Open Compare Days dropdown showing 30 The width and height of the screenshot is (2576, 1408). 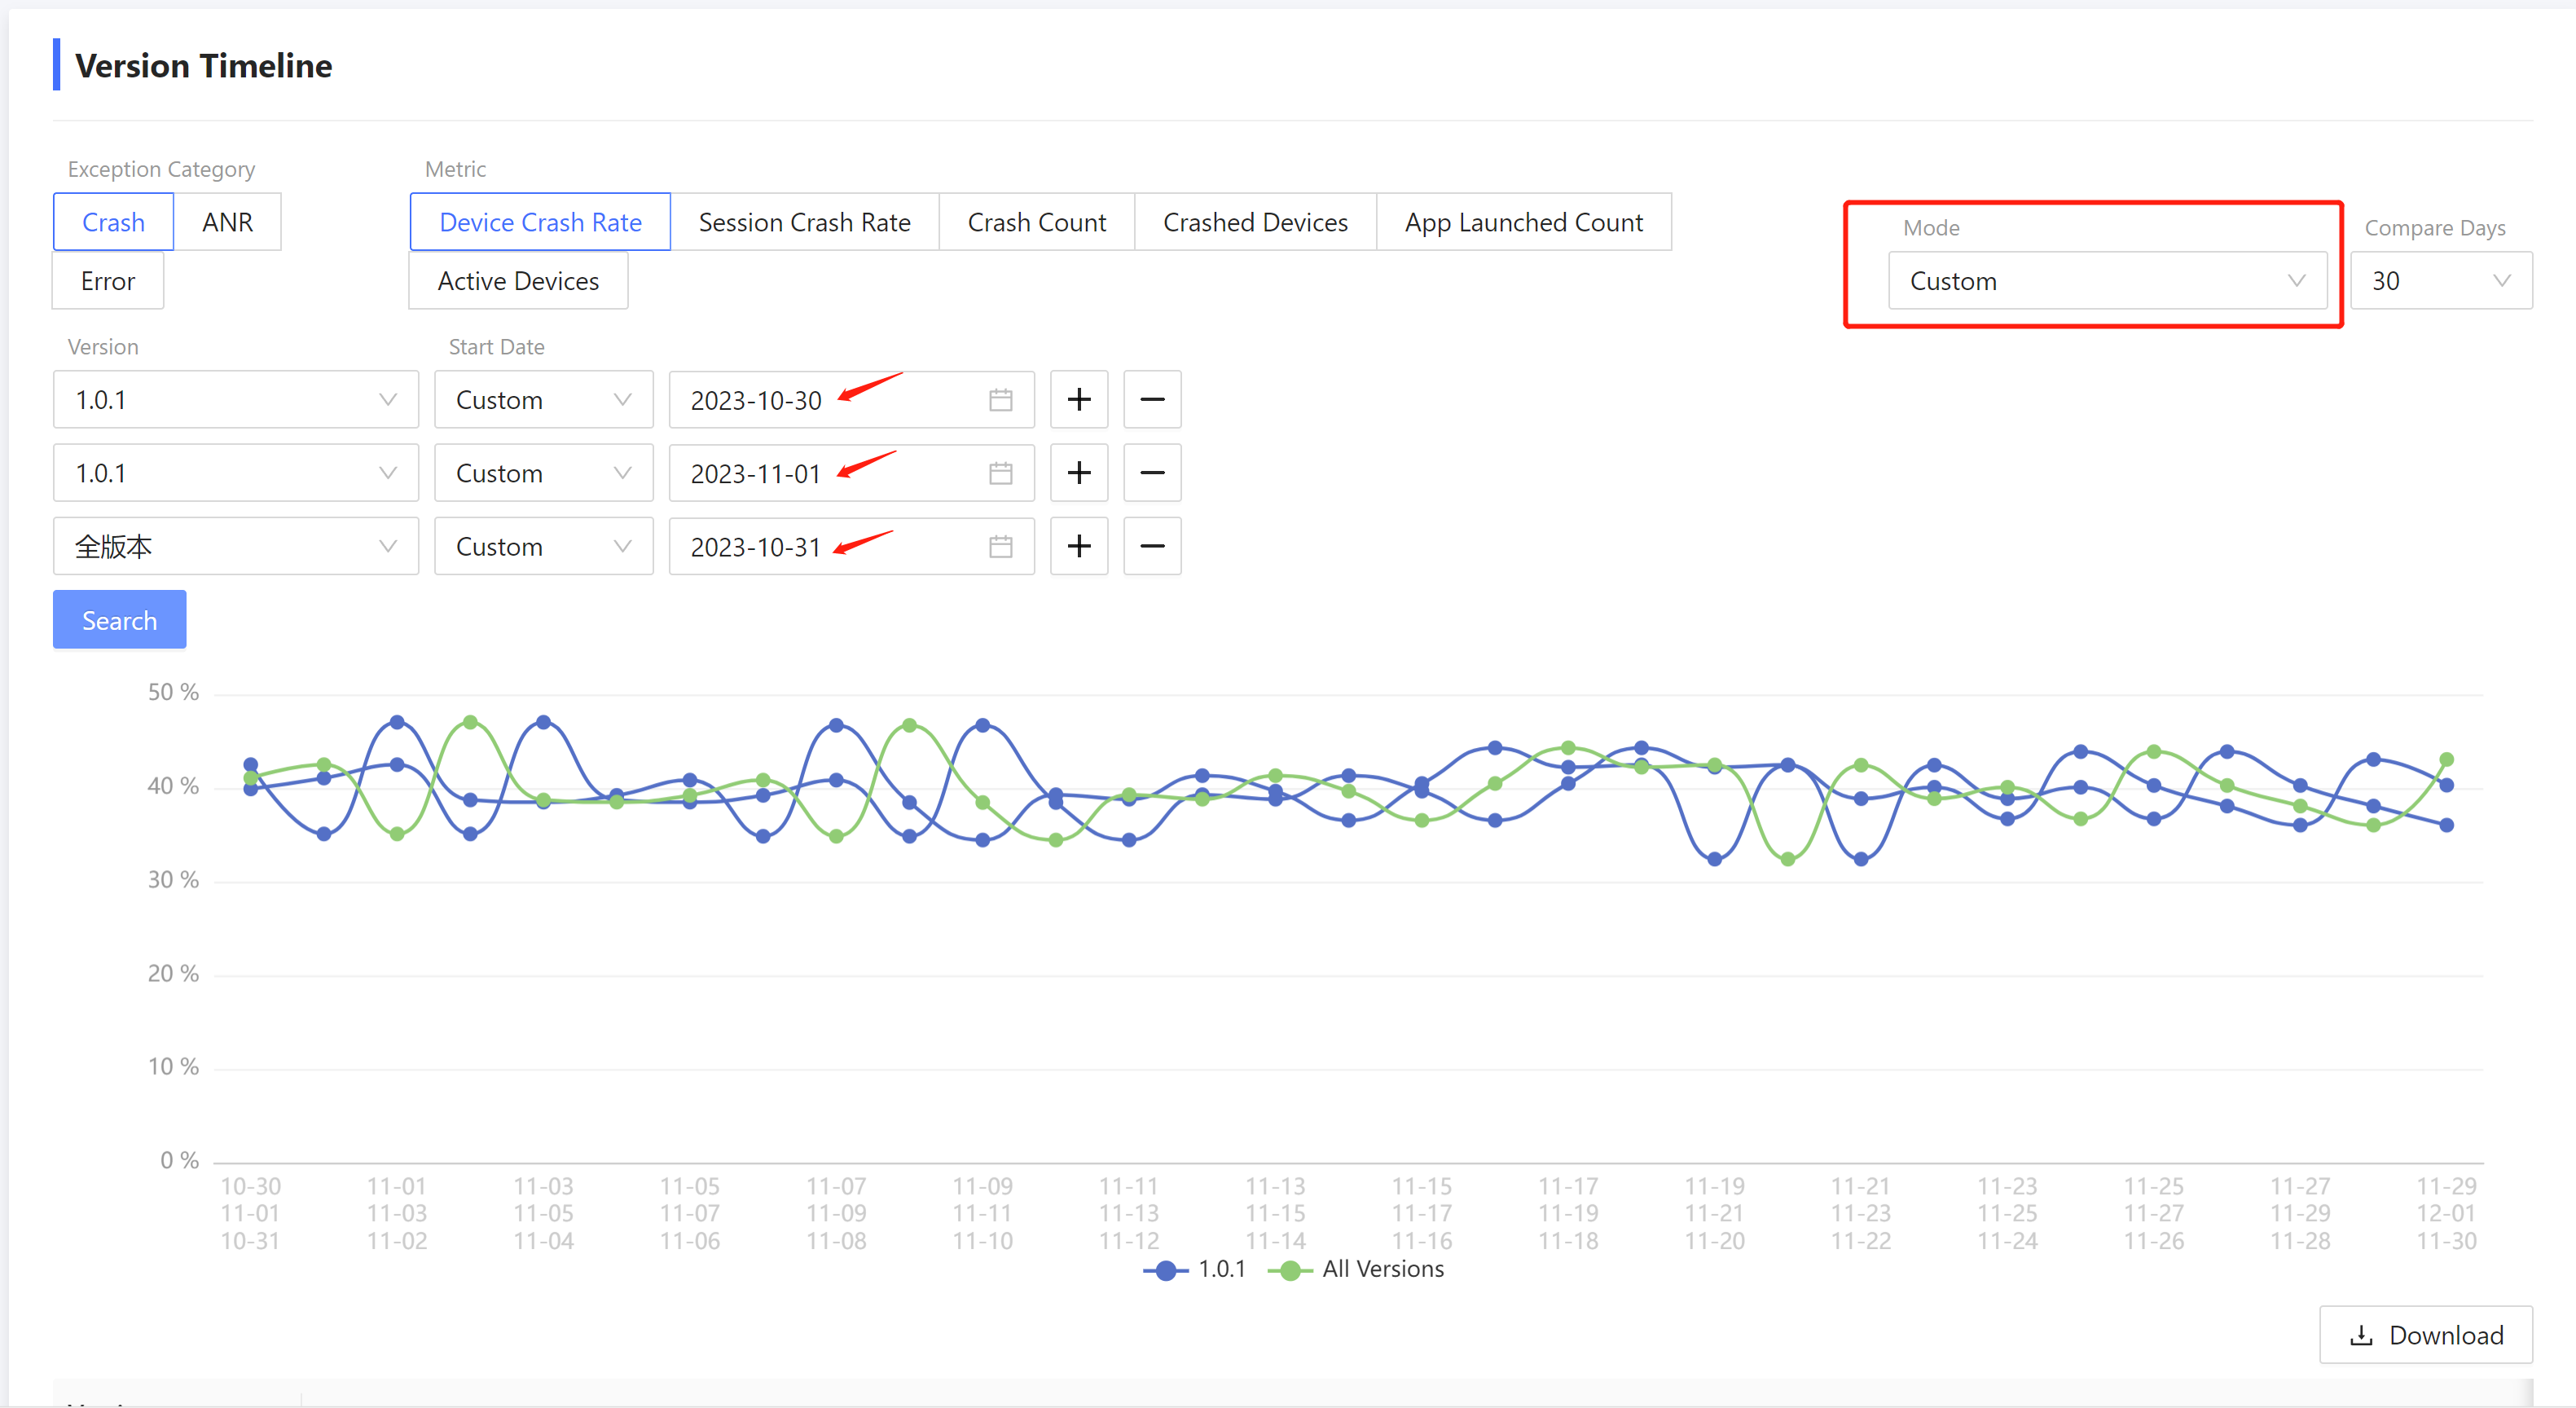pos(2441,281)
